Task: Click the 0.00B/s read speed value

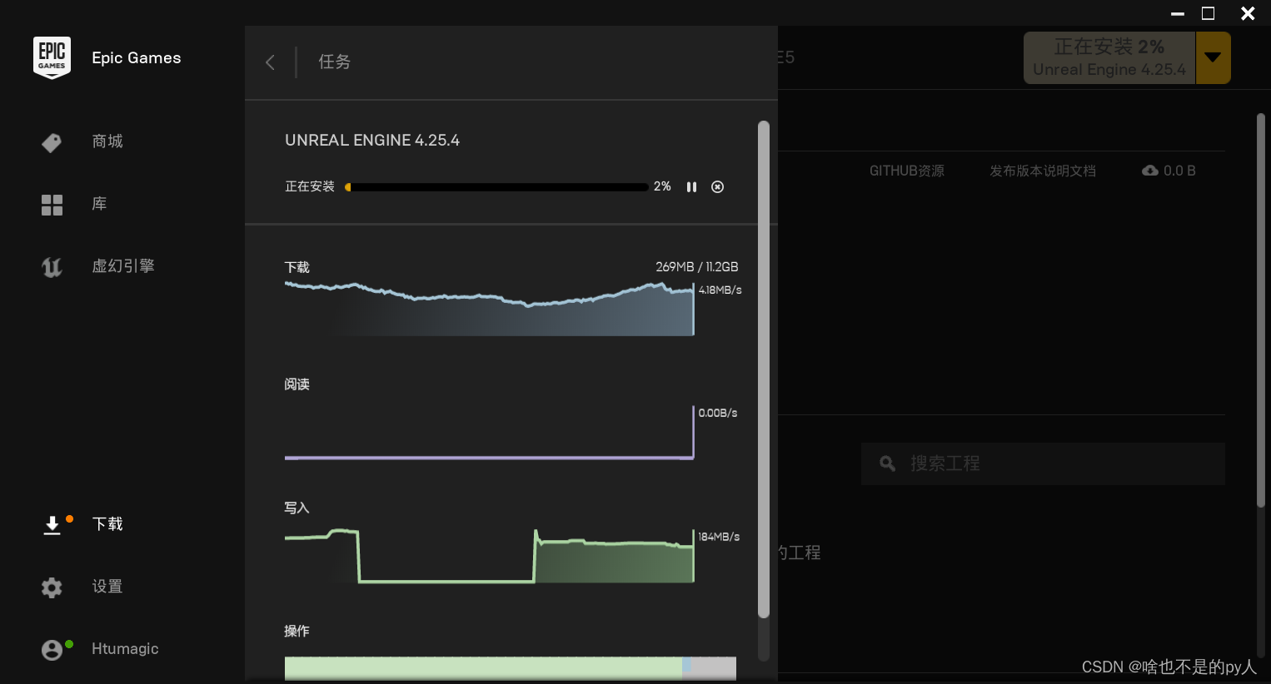Action: pos(718,414)
